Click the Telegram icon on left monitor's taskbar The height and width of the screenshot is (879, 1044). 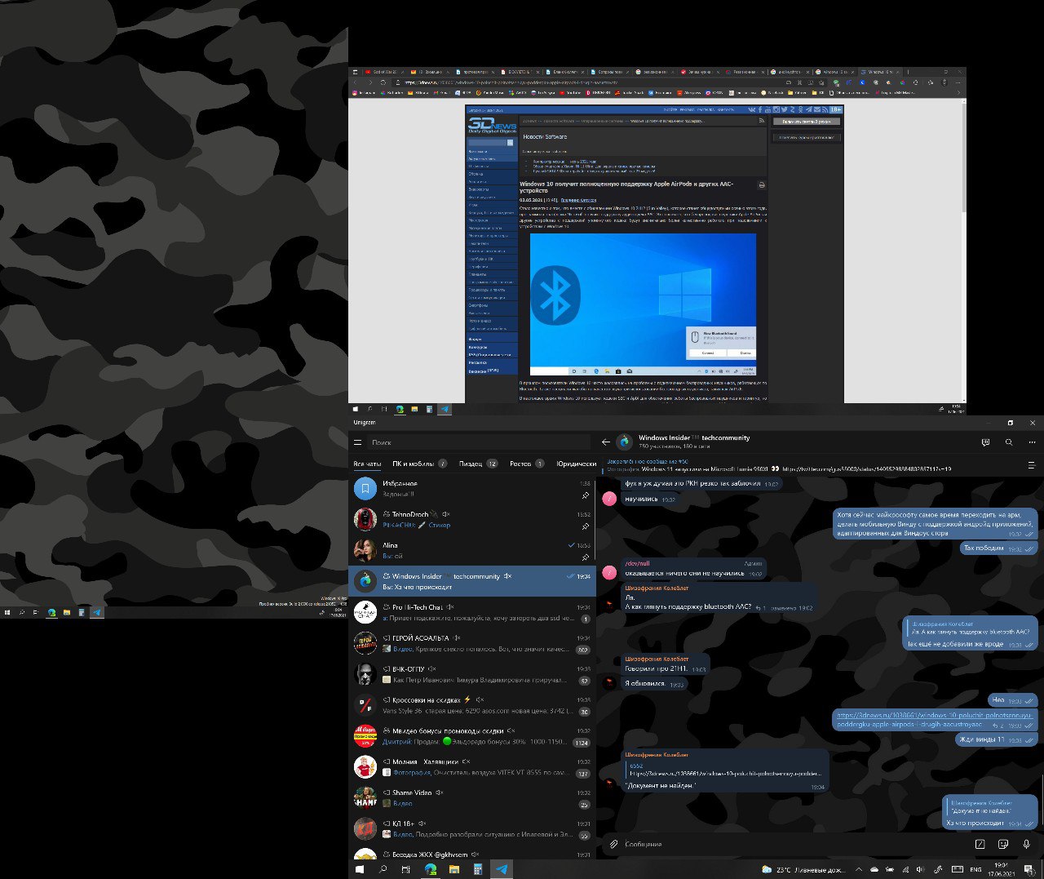coord(96,612)
